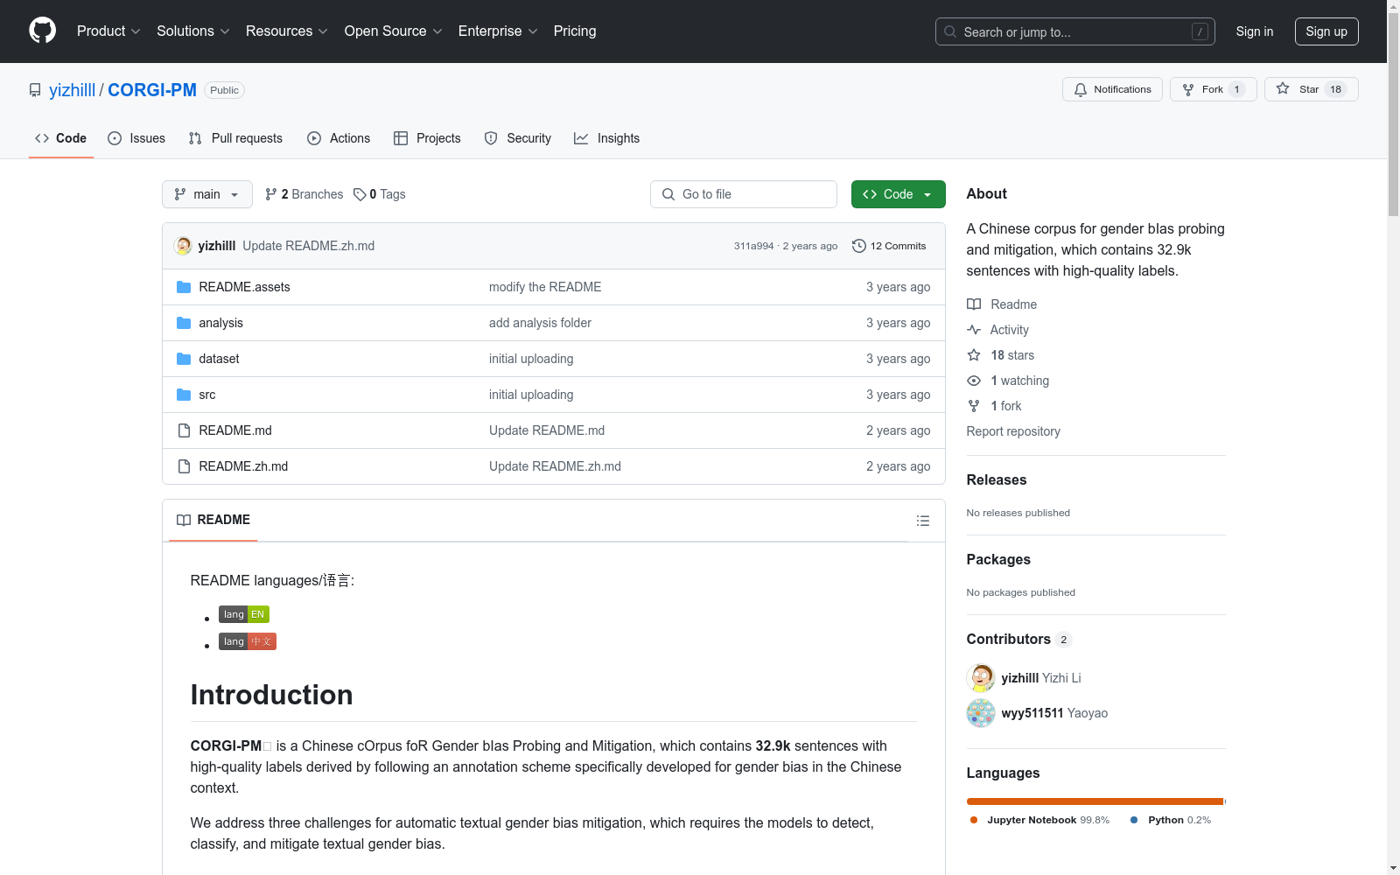1400x875 pixels.
Task: Click the tag icon beside 0 Tags
Action: click(x=360, y=194)
